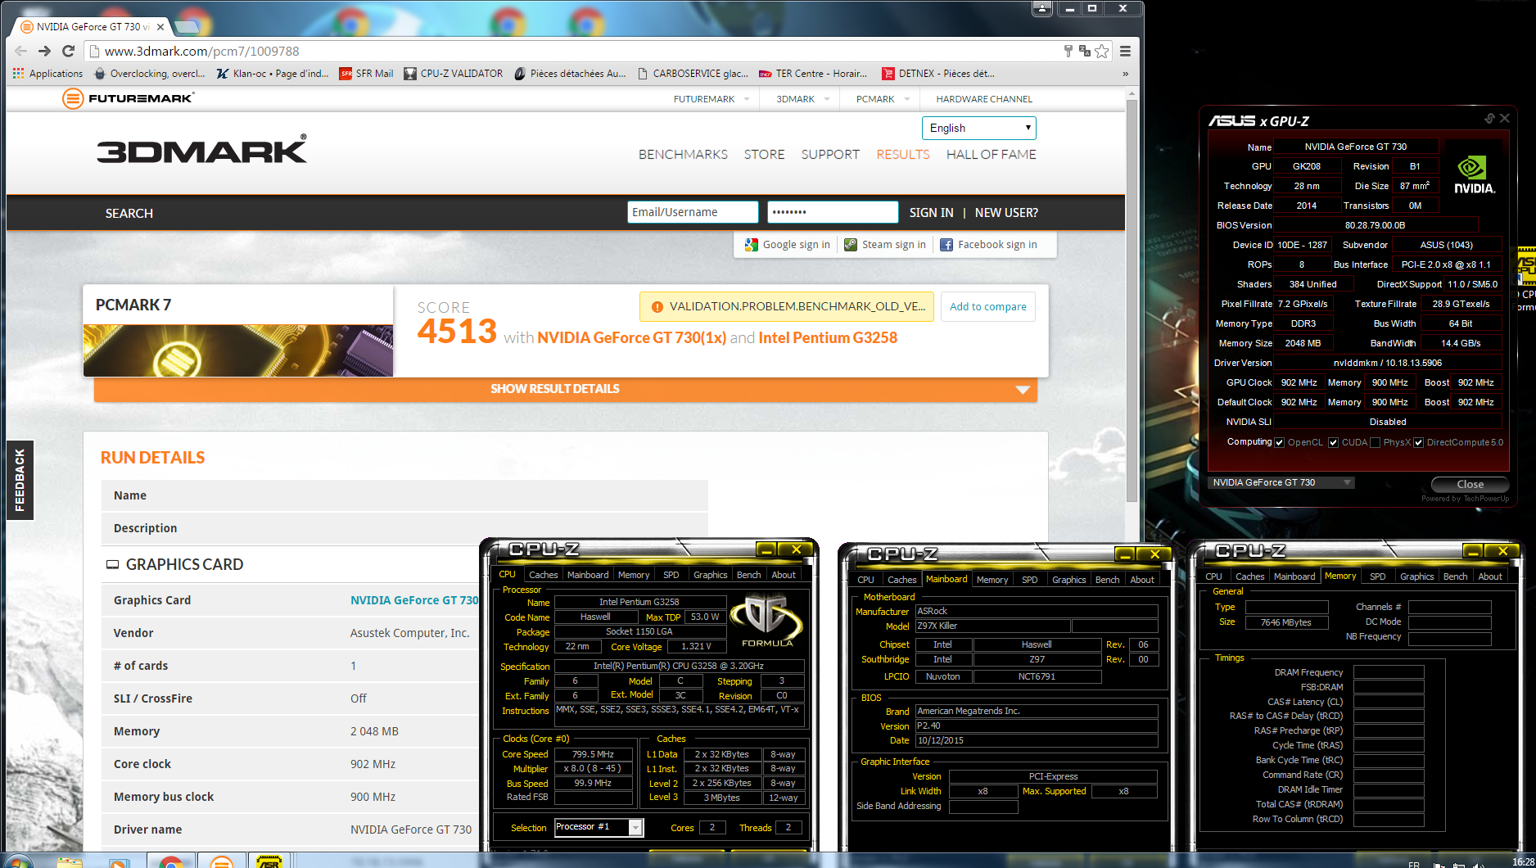Click the Chrome address bar
1536x868 pixels.
click(573, 51)
